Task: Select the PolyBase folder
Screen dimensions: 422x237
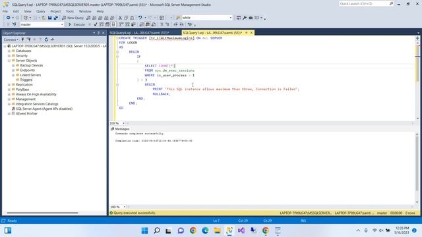Action: coord(22,90)
